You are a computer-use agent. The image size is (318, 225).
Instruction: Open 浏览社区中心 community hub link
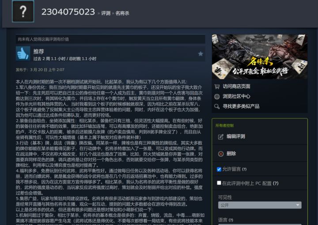(x=236, y=96)
